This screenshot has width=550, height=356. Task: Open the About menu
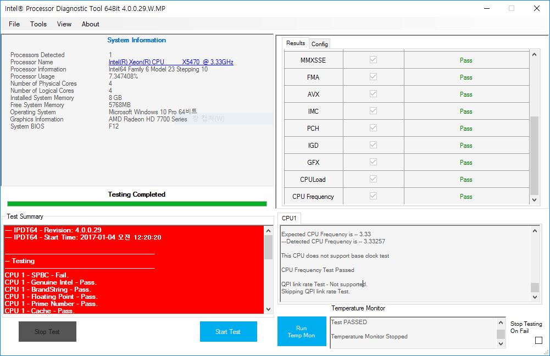tap(91, 24)
